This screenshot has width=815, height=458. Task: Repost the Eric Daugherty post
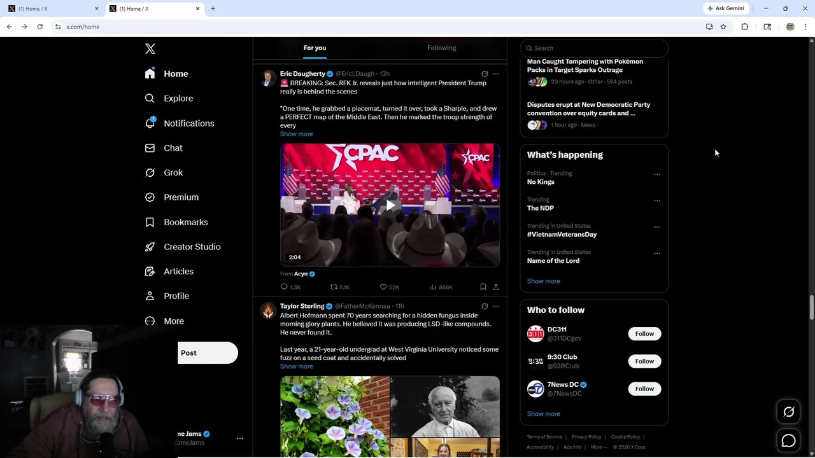(x=339, y=287)
